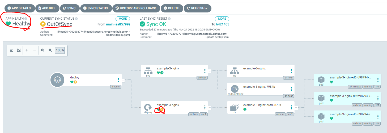Click the green Healthy heart icon
The image size is (387, 133).
click(8, 24)
